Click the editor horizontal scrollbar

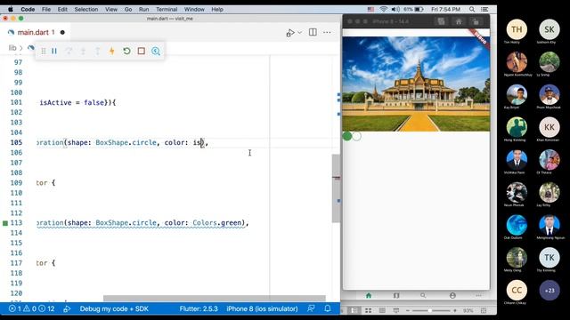215,299
